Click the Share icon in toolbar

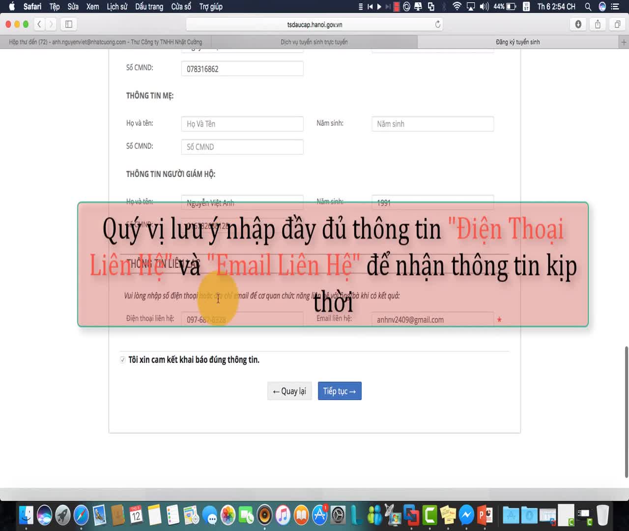point(598,24)
